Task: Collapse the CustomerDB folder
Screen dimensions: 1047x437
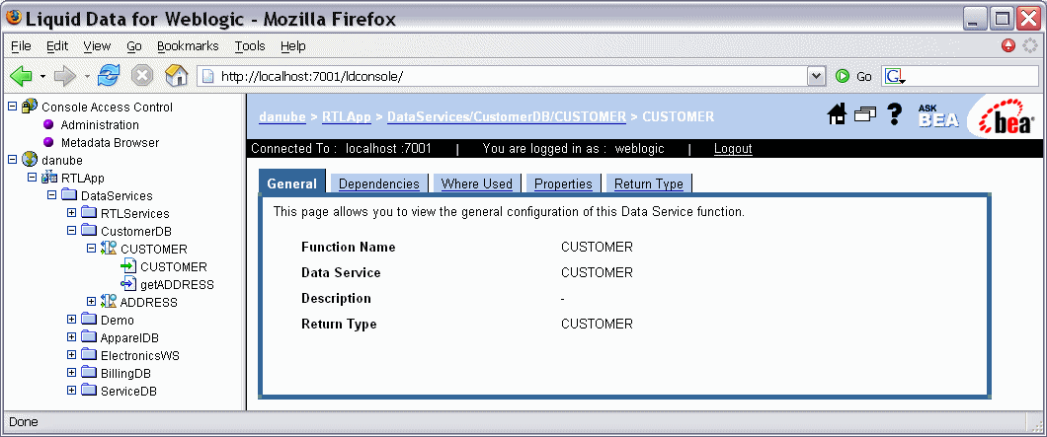Action: pos(71,231)
